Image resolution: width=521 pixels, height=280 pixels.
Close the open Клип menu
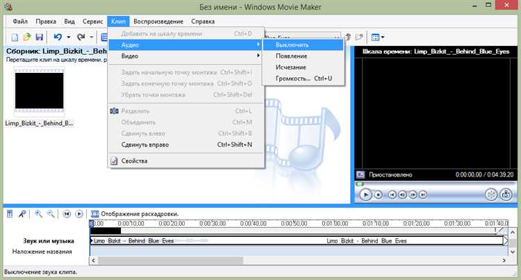[118, 22]
